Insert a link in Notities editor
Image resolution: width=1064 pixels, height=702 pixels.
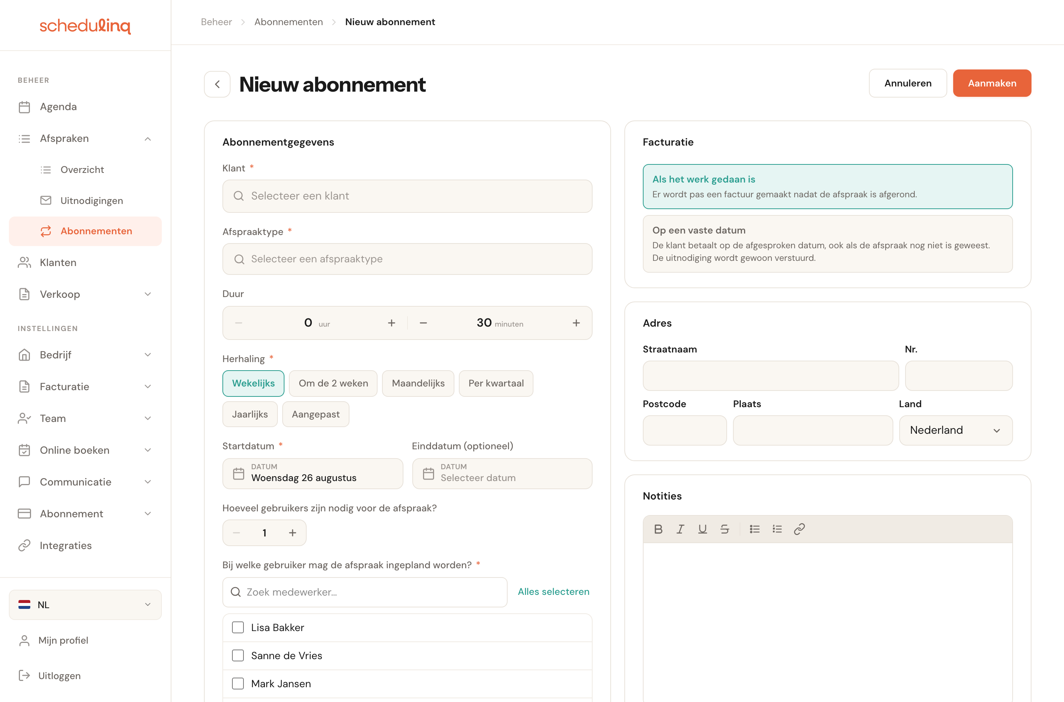pos(799,529)
